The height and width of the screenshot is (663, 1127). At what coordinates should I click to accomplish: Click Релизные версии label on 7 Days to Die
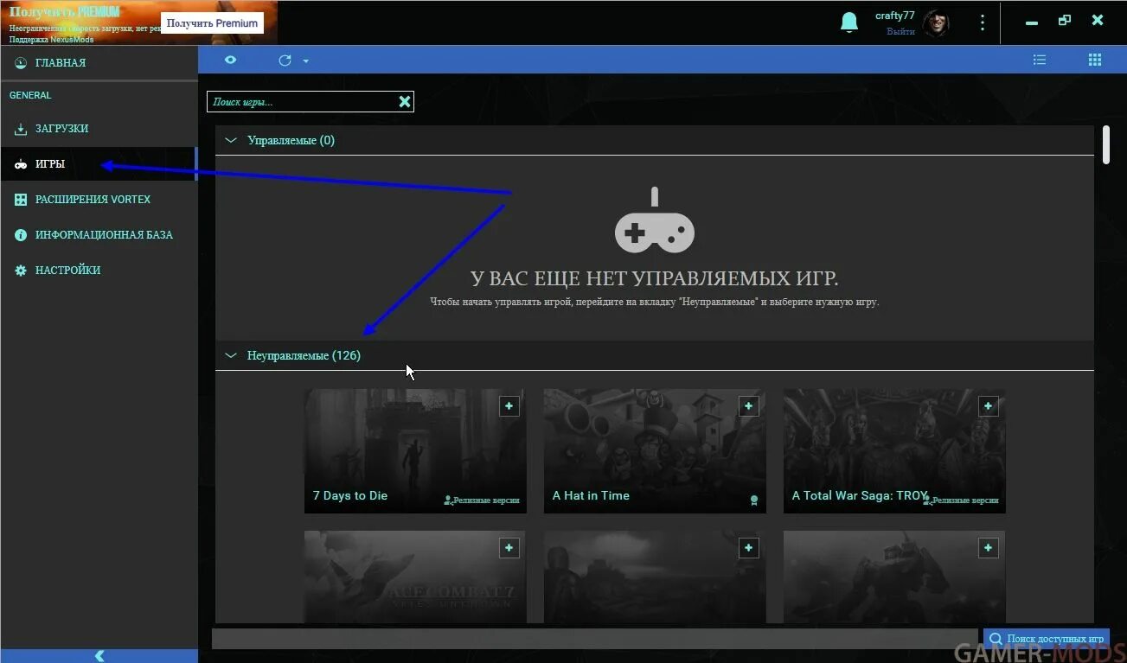(482, 500)
